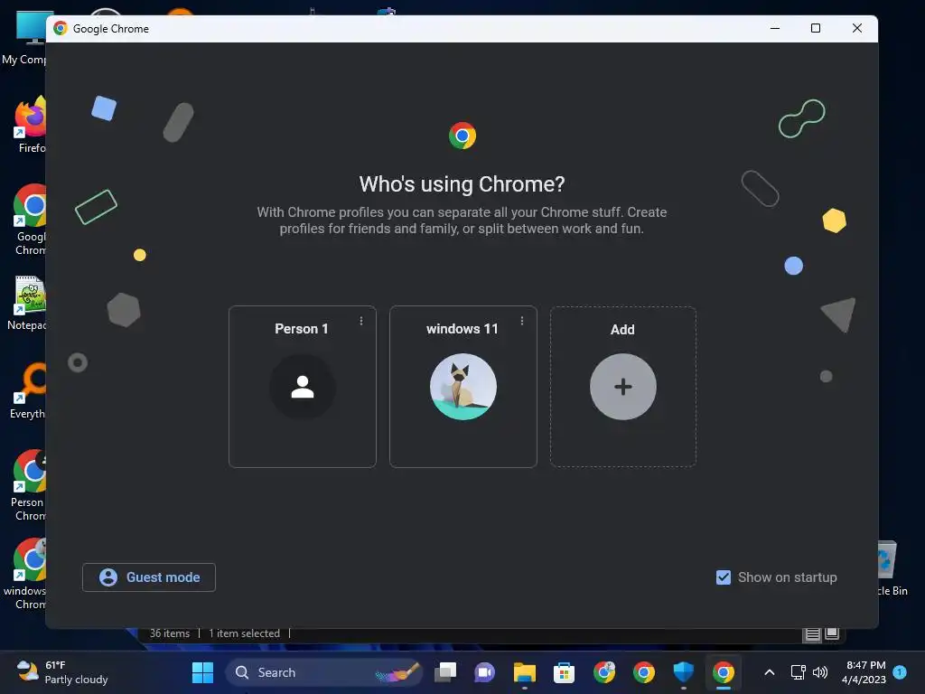
Task: Select the windows 11 profile cat avatar
Action: [x=463, y=387]
